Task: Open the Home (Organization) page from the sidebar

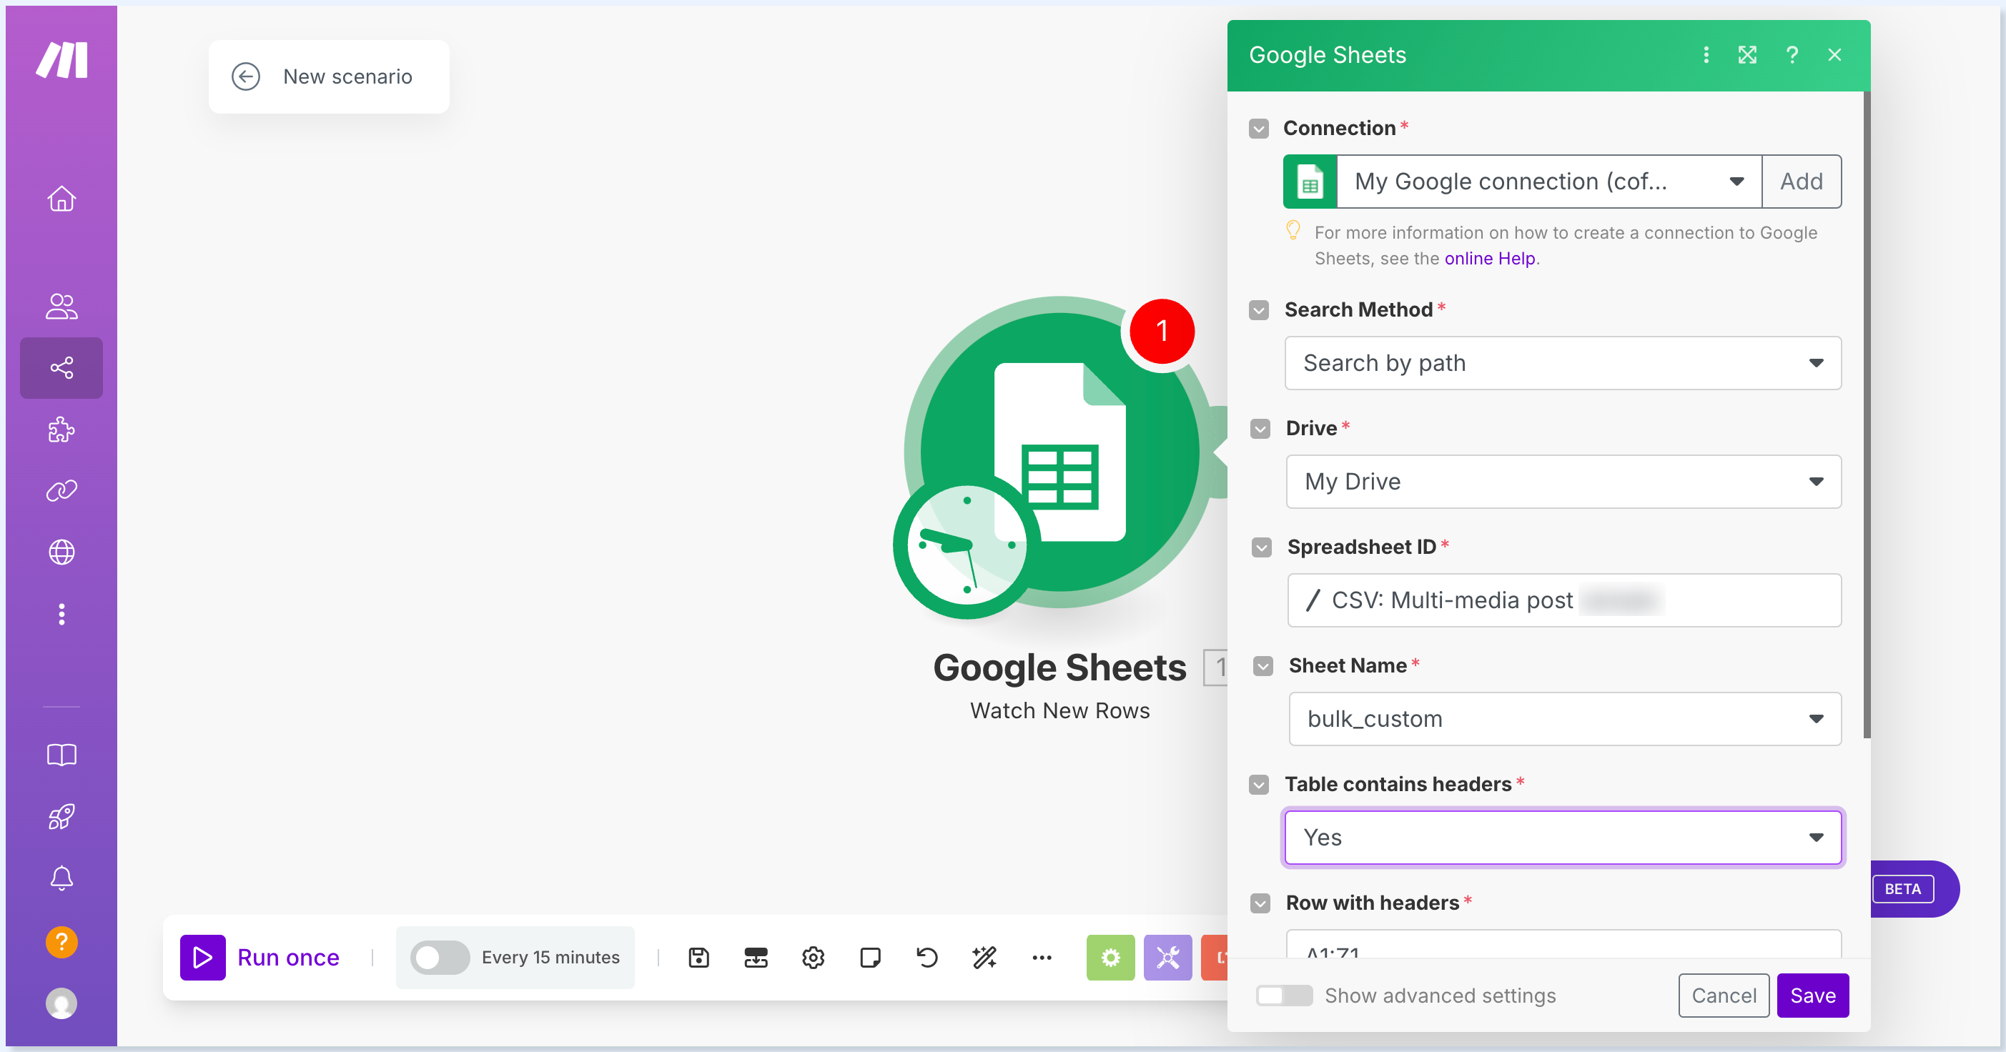Action: click(61, 199)
